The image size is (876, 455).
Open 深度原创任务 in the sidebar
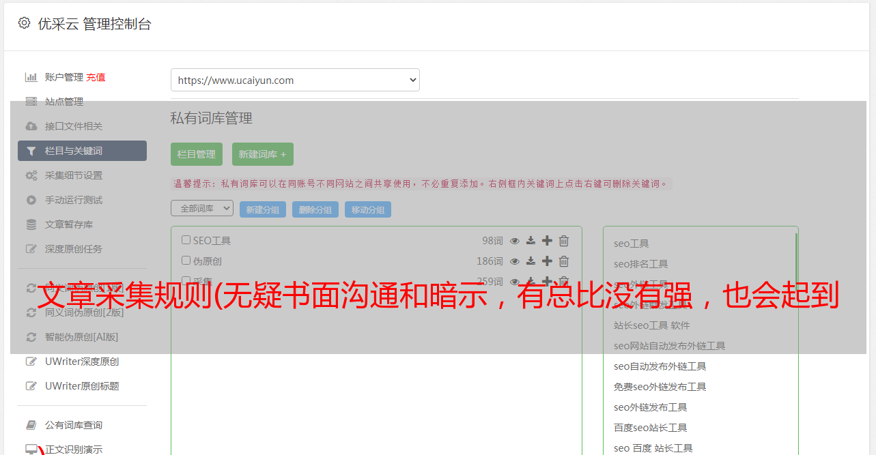[x=74, y=249]
